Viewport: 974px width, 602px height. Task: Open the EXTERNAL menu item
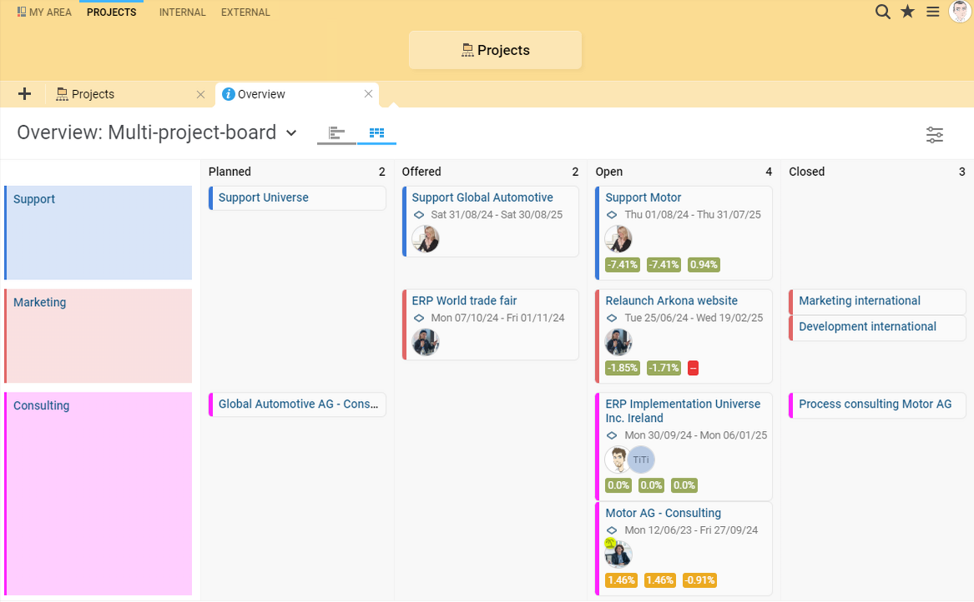point(245,12)
